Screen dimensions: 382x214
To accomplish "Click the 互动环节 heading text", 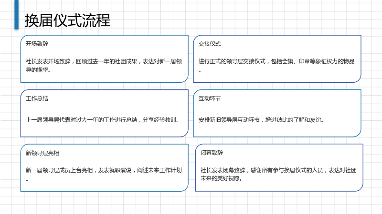I will 210,98.
